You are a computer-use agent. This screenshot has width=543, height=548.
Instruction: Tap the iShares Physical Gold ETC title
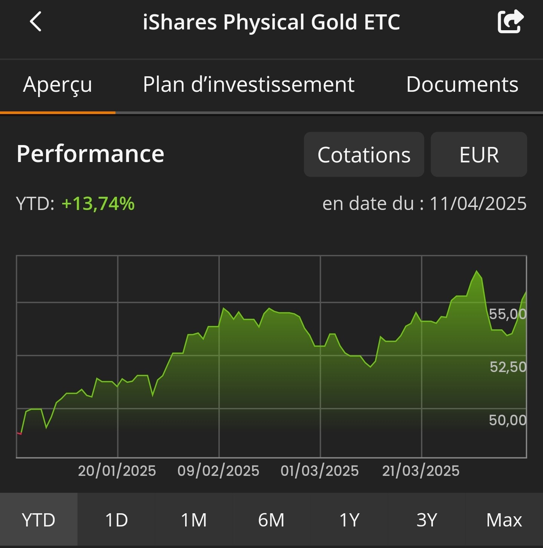pyautogui.click(x=271, y=22)
